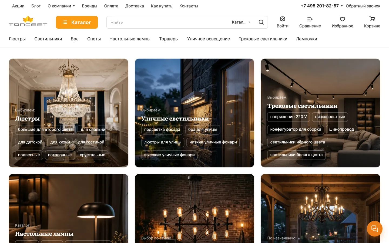Select the шинопровод tag
Screen dimensions: 389x243
click(341, 130)
